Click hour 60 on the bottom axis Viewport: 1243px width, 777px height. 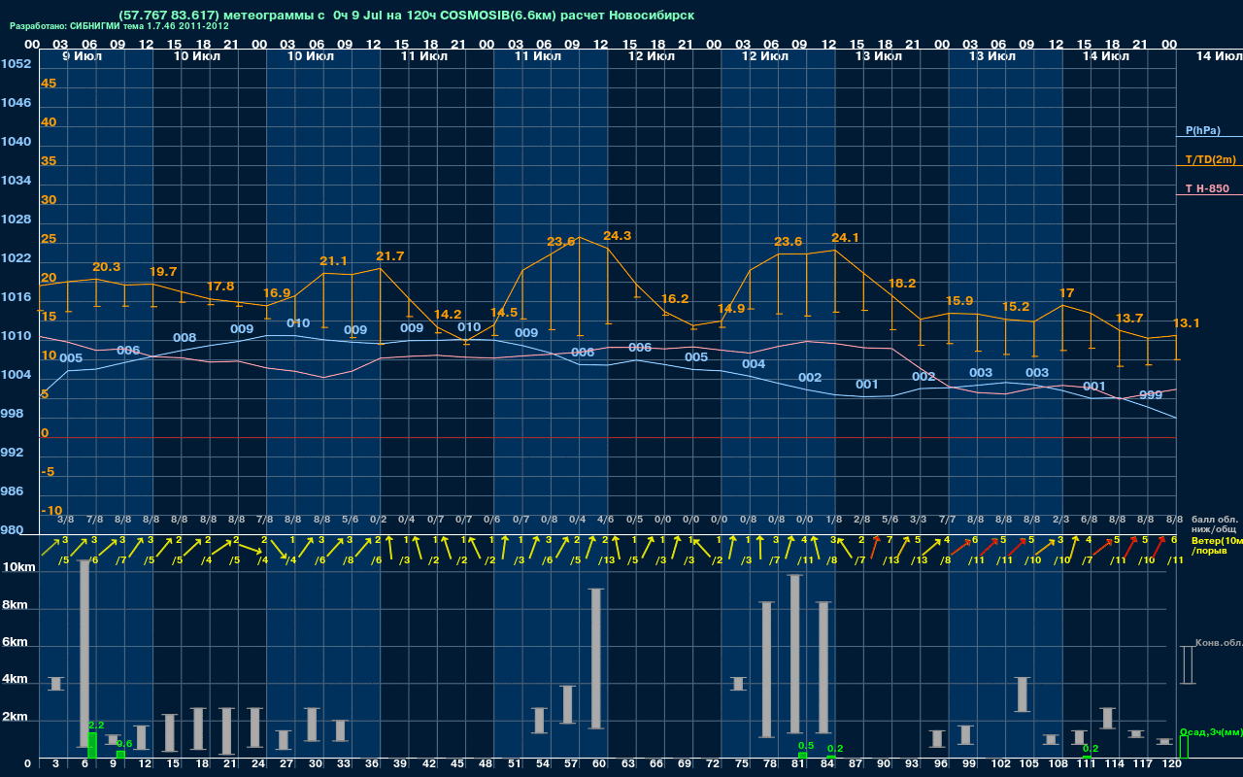(x=599, y=764)
